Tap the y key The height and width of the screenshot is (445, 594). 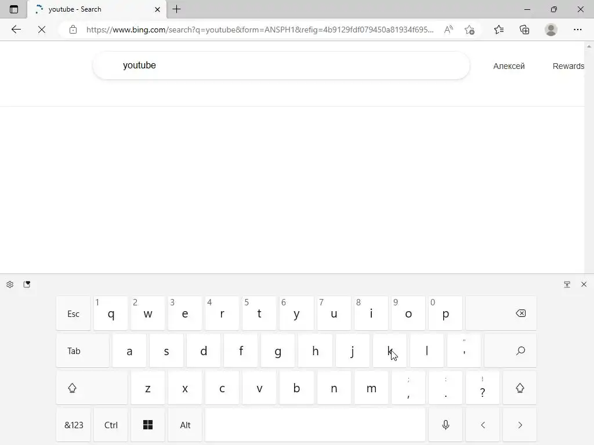pos(296,313)
